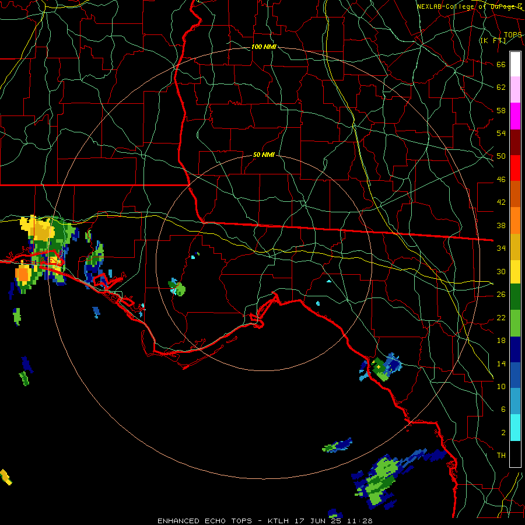Click the K FT units label
The image size is (525, 525).
pos(493,40)
